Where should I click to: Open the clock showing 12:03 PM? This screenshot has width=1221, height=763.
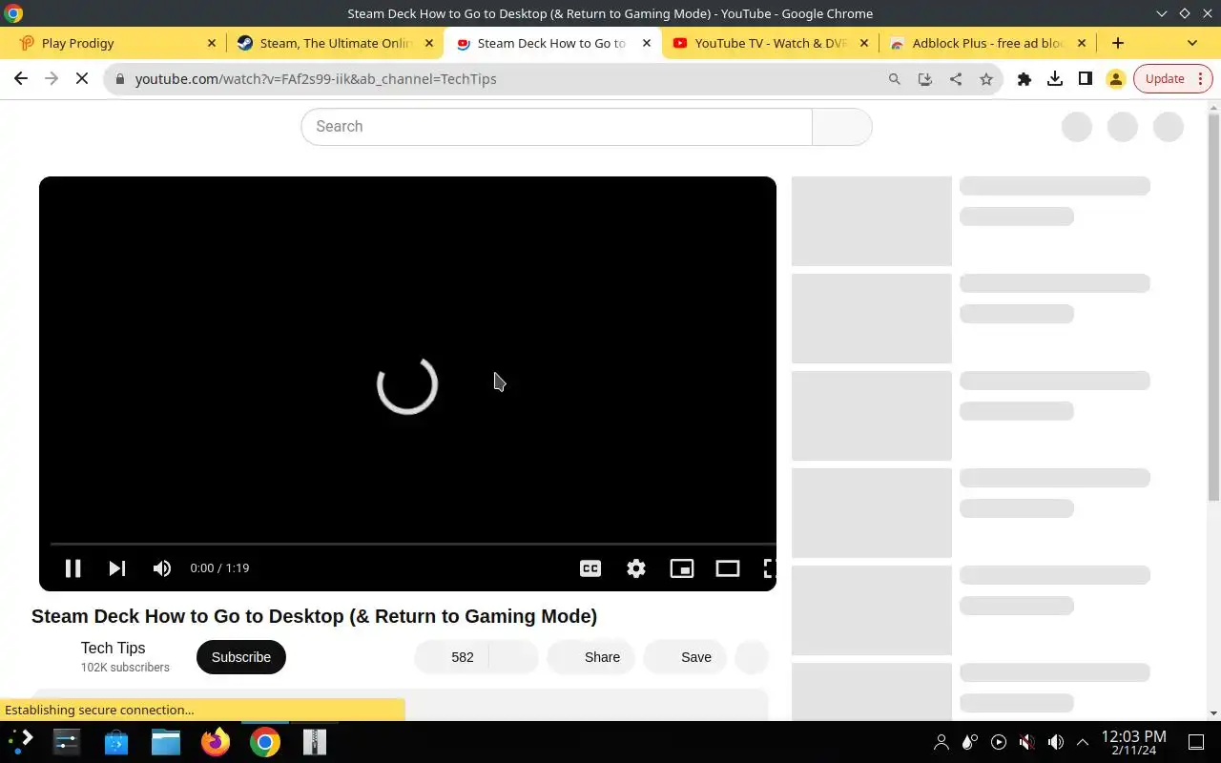tap(1134, 742)
